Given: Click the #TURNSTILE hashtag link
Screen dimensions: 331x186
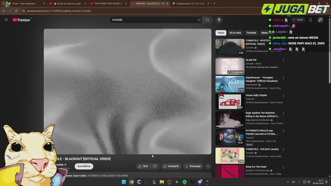Looking at the screenshot, I should 95,176.
